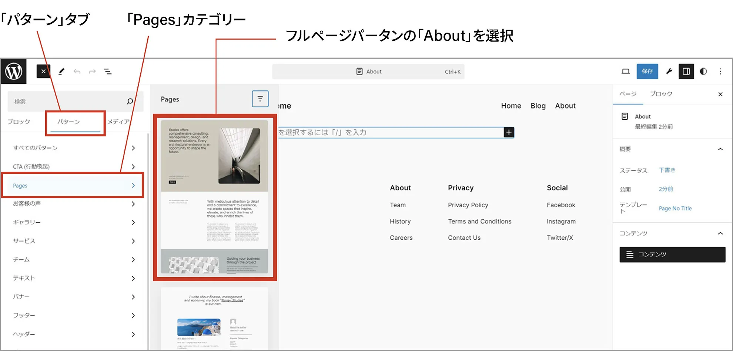
Task: Toggle the settings sidebar panel
Action: tap(686, 71)
